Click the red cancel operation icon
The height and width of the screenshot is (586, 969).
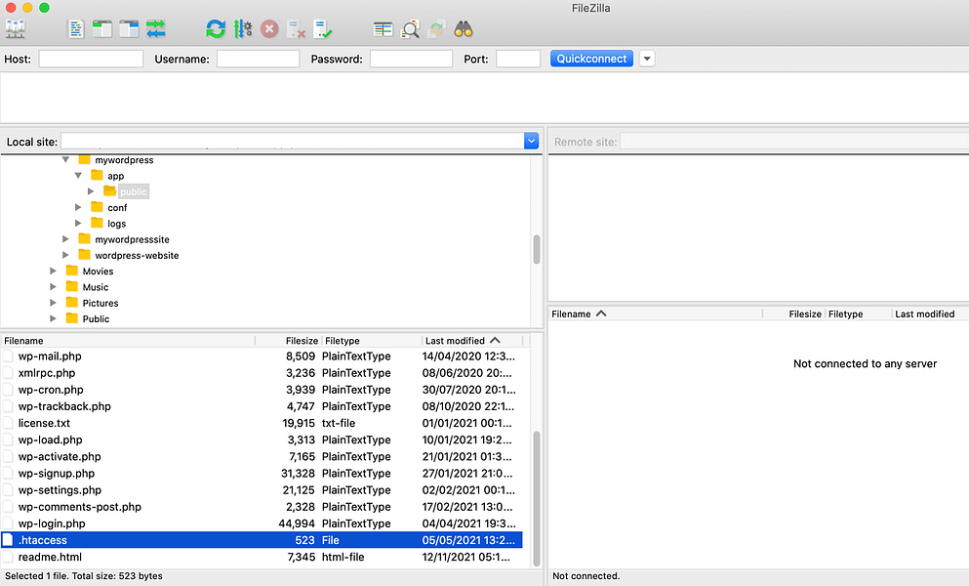[x=269, y=29]
